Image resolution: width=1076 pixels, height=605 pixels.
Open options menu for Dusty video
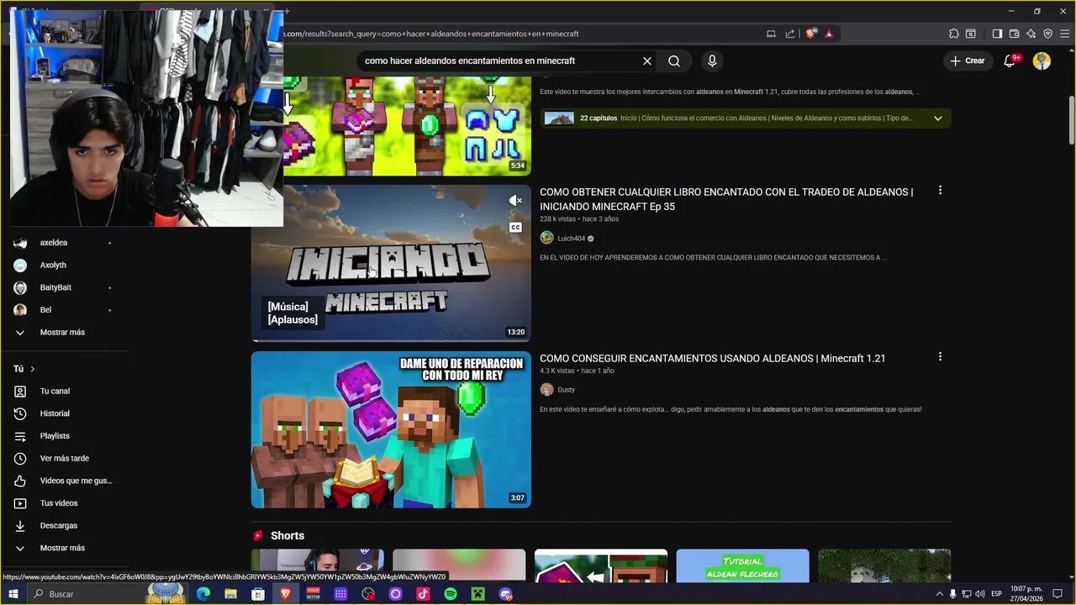940,357
